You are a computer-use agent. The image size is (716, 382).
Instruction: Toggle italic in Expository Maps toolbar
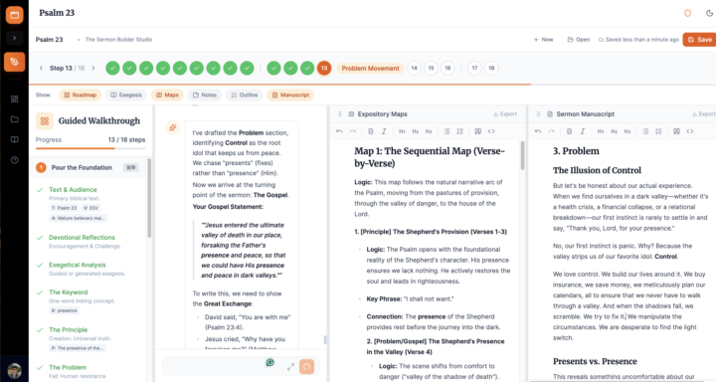[384, 131]
